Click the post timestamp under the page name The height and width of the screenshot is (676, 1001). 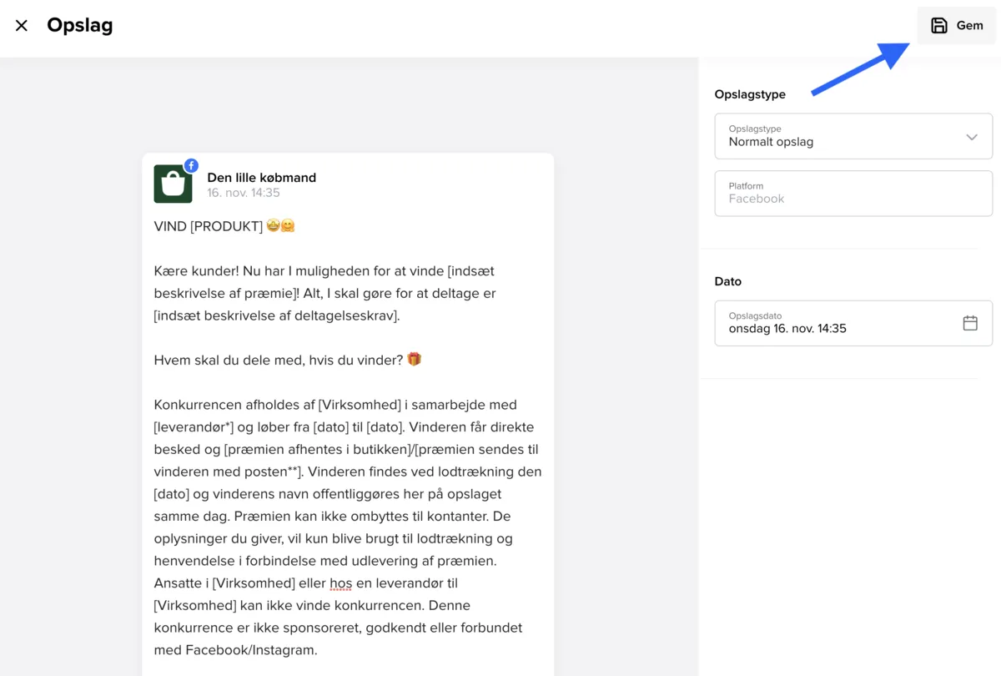pos(244,193)
